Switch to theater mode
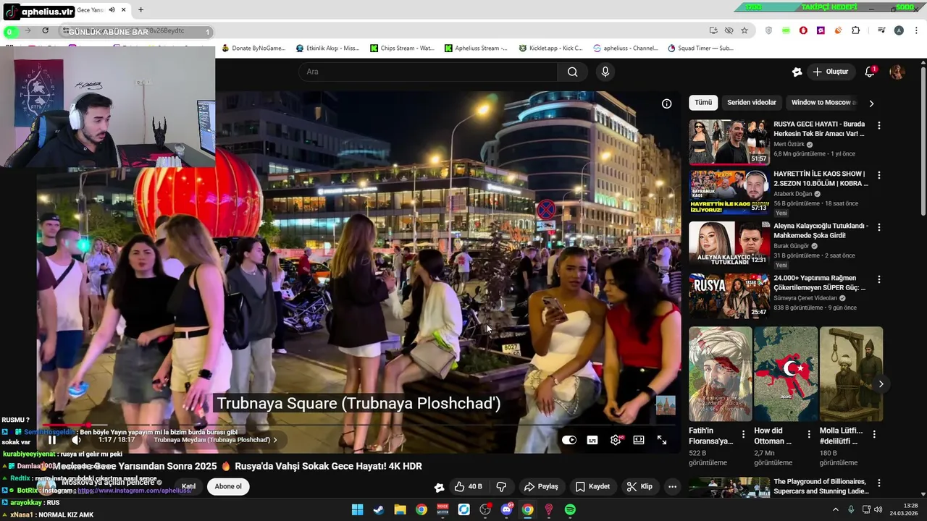The height and width of the screenshot is (521, 927). point(639,440)
